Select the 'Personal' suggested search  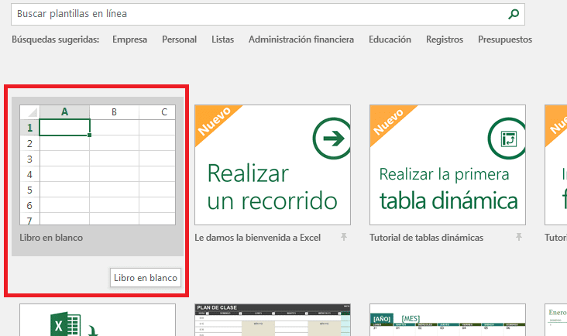179,39
